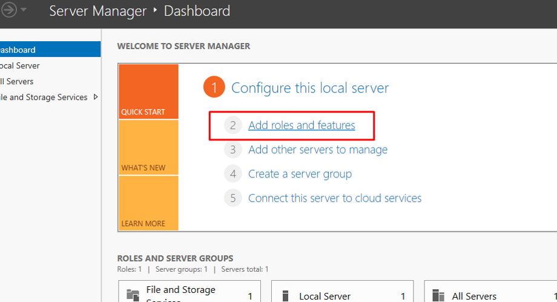Expand the File and Storage Services arrow
Image resolution: width=557 pixels, height=302 pixels.
pyautogui.click(x=96, y=97)
